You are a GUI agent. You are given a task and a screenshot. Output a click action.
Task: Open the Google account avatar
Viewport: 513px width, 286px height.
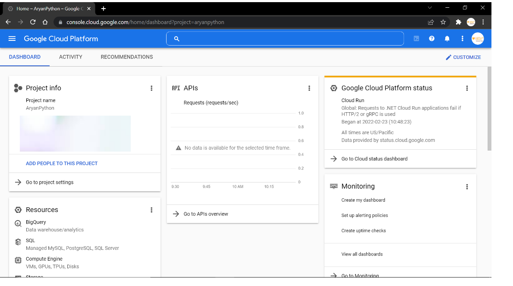coord(478,38)
